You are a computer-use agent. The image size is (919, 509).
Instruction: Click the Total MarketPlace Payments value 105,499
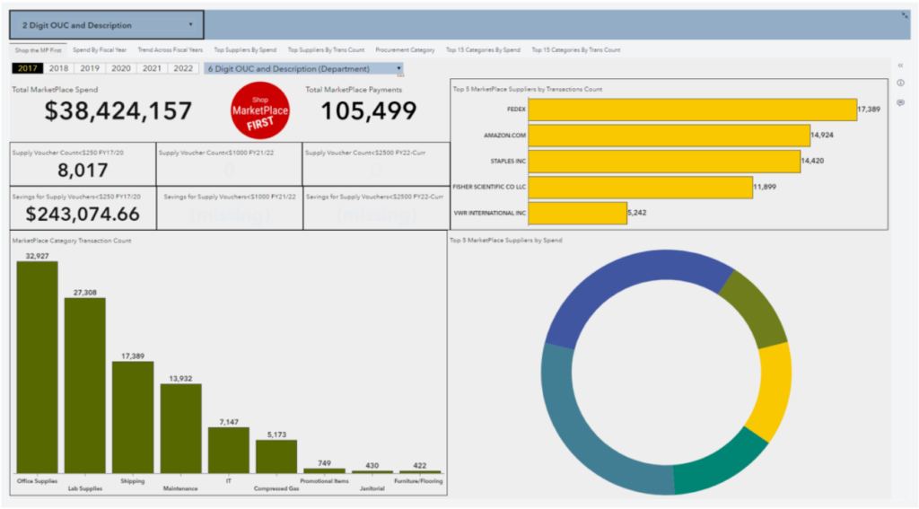pos(369,110)
